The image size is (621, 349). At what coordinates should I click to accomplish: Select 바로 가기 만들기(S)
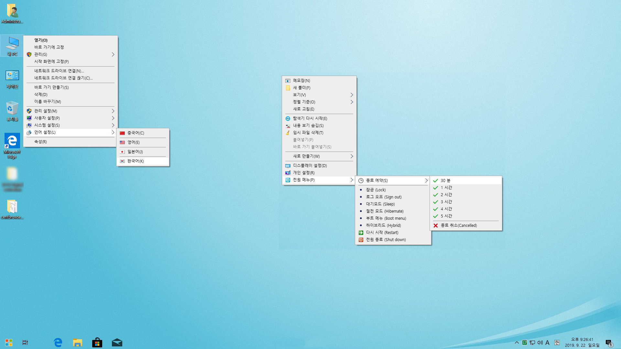click(71, 87)
